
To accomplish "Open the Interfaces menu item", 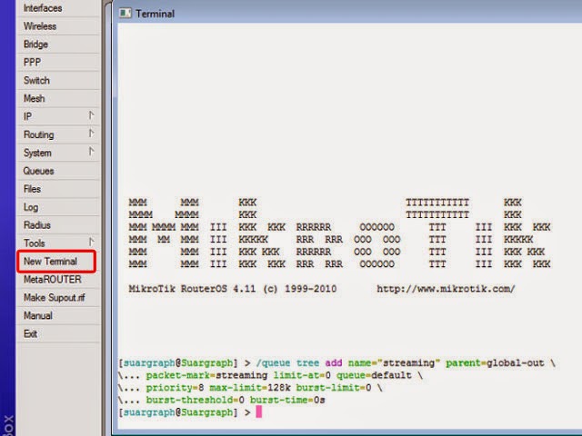I will click(58, 8).
